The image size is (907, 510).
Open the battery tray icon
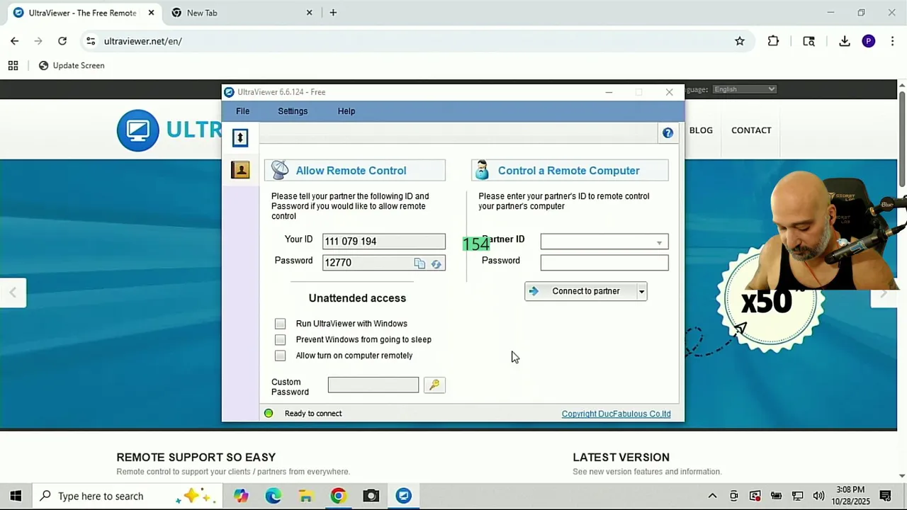[776, 496]
